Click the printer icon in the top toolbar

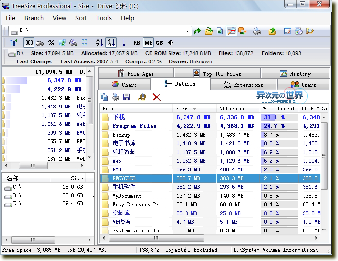pos(257,31)
